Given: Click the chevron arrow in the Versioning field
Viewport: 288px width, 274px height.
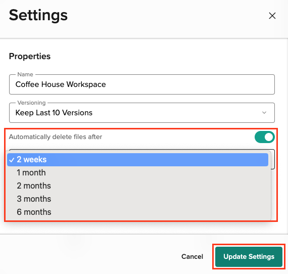Looking at the screenshot, I should (264, 112).
